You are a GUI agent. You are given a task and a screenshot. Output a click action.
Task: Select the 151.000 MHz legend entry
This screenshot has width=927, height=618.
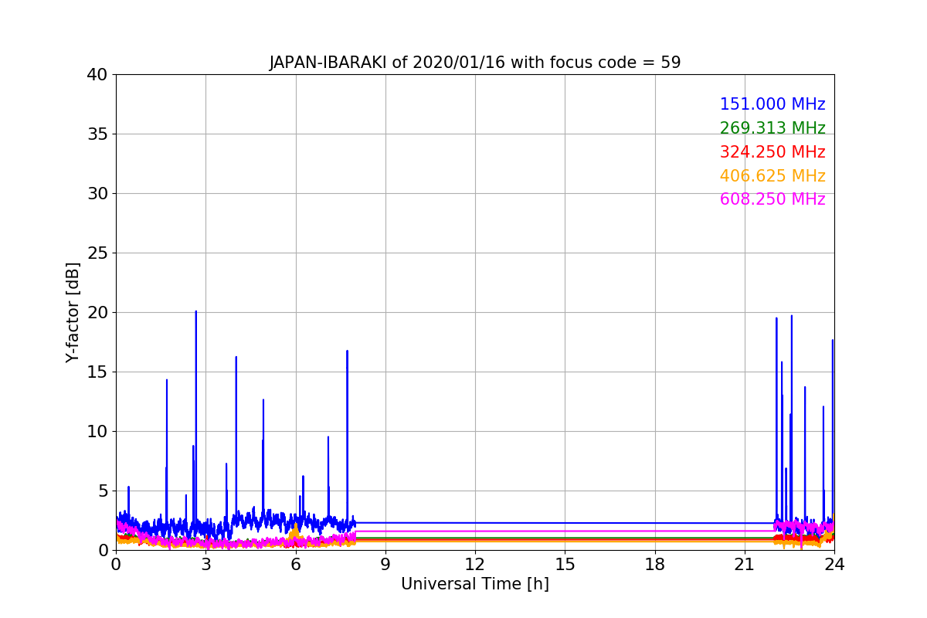[772, 104]
